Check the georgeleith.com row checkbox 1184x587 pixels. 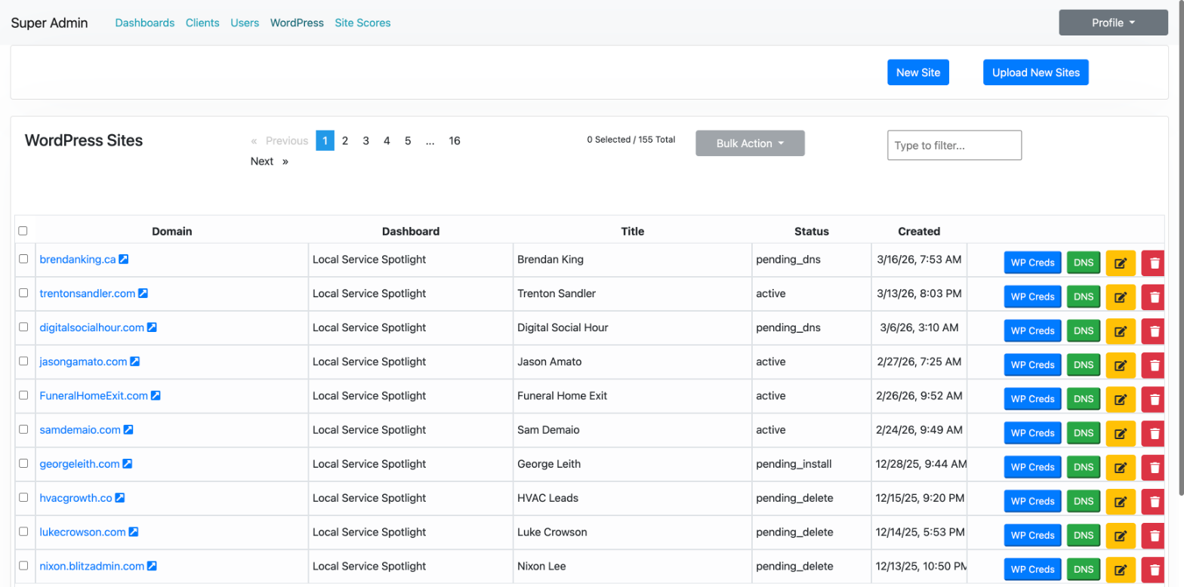(x=23, y=463)
